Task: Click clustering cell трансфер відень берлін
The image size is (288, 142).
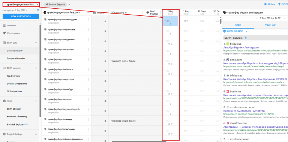Action: click(x=123, y=61)
